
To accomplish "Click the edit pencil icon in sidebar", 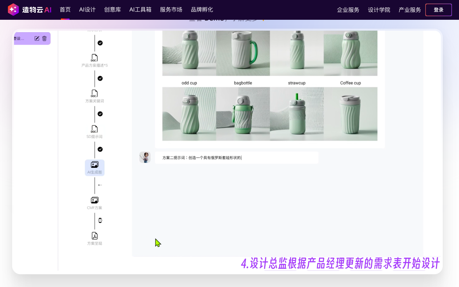I will point(37,39).
